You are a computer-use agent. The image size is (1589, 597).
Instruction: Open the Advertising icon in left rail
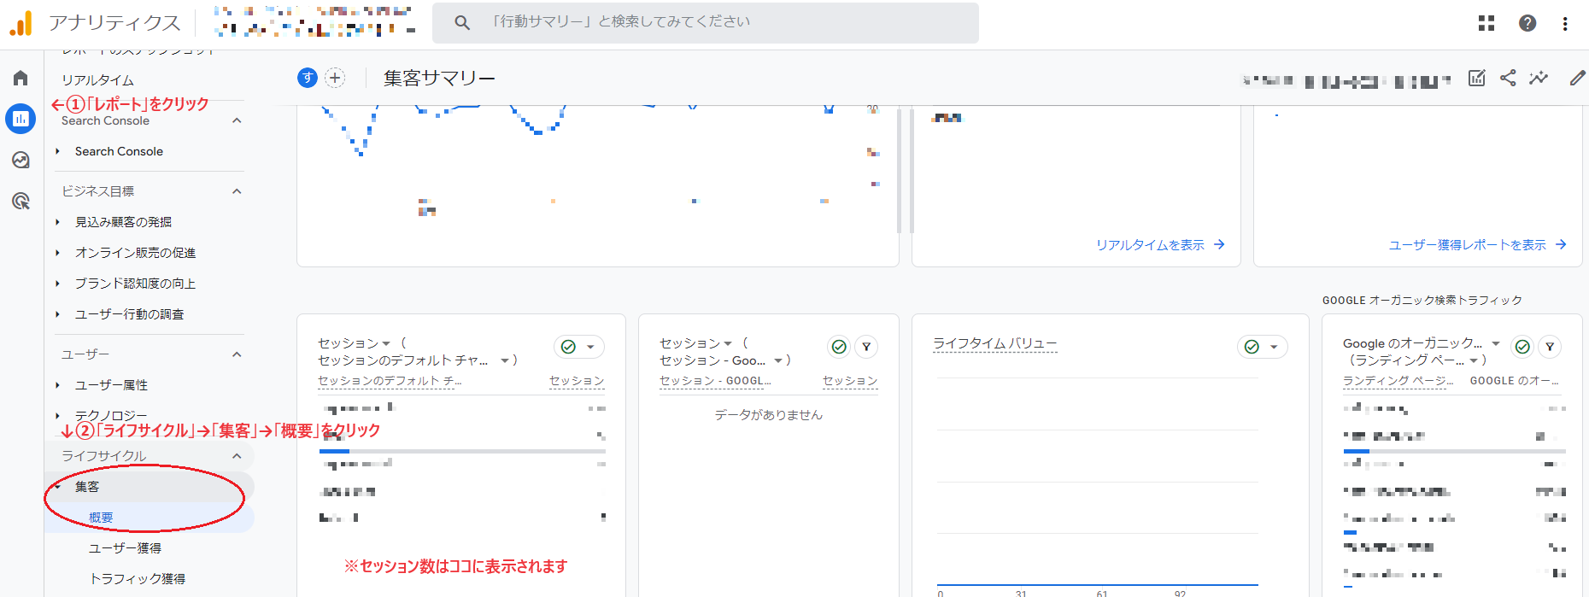tap(21, 201)
